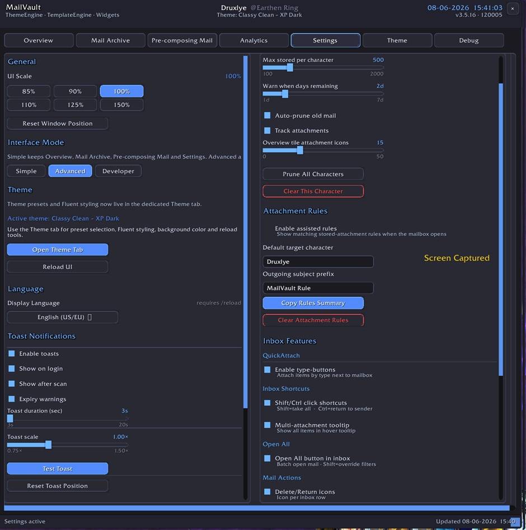Screen dimensions: 526x530
Task: Toggle Enable type-buttons checkbox
Action: click(x=267, y=370)
